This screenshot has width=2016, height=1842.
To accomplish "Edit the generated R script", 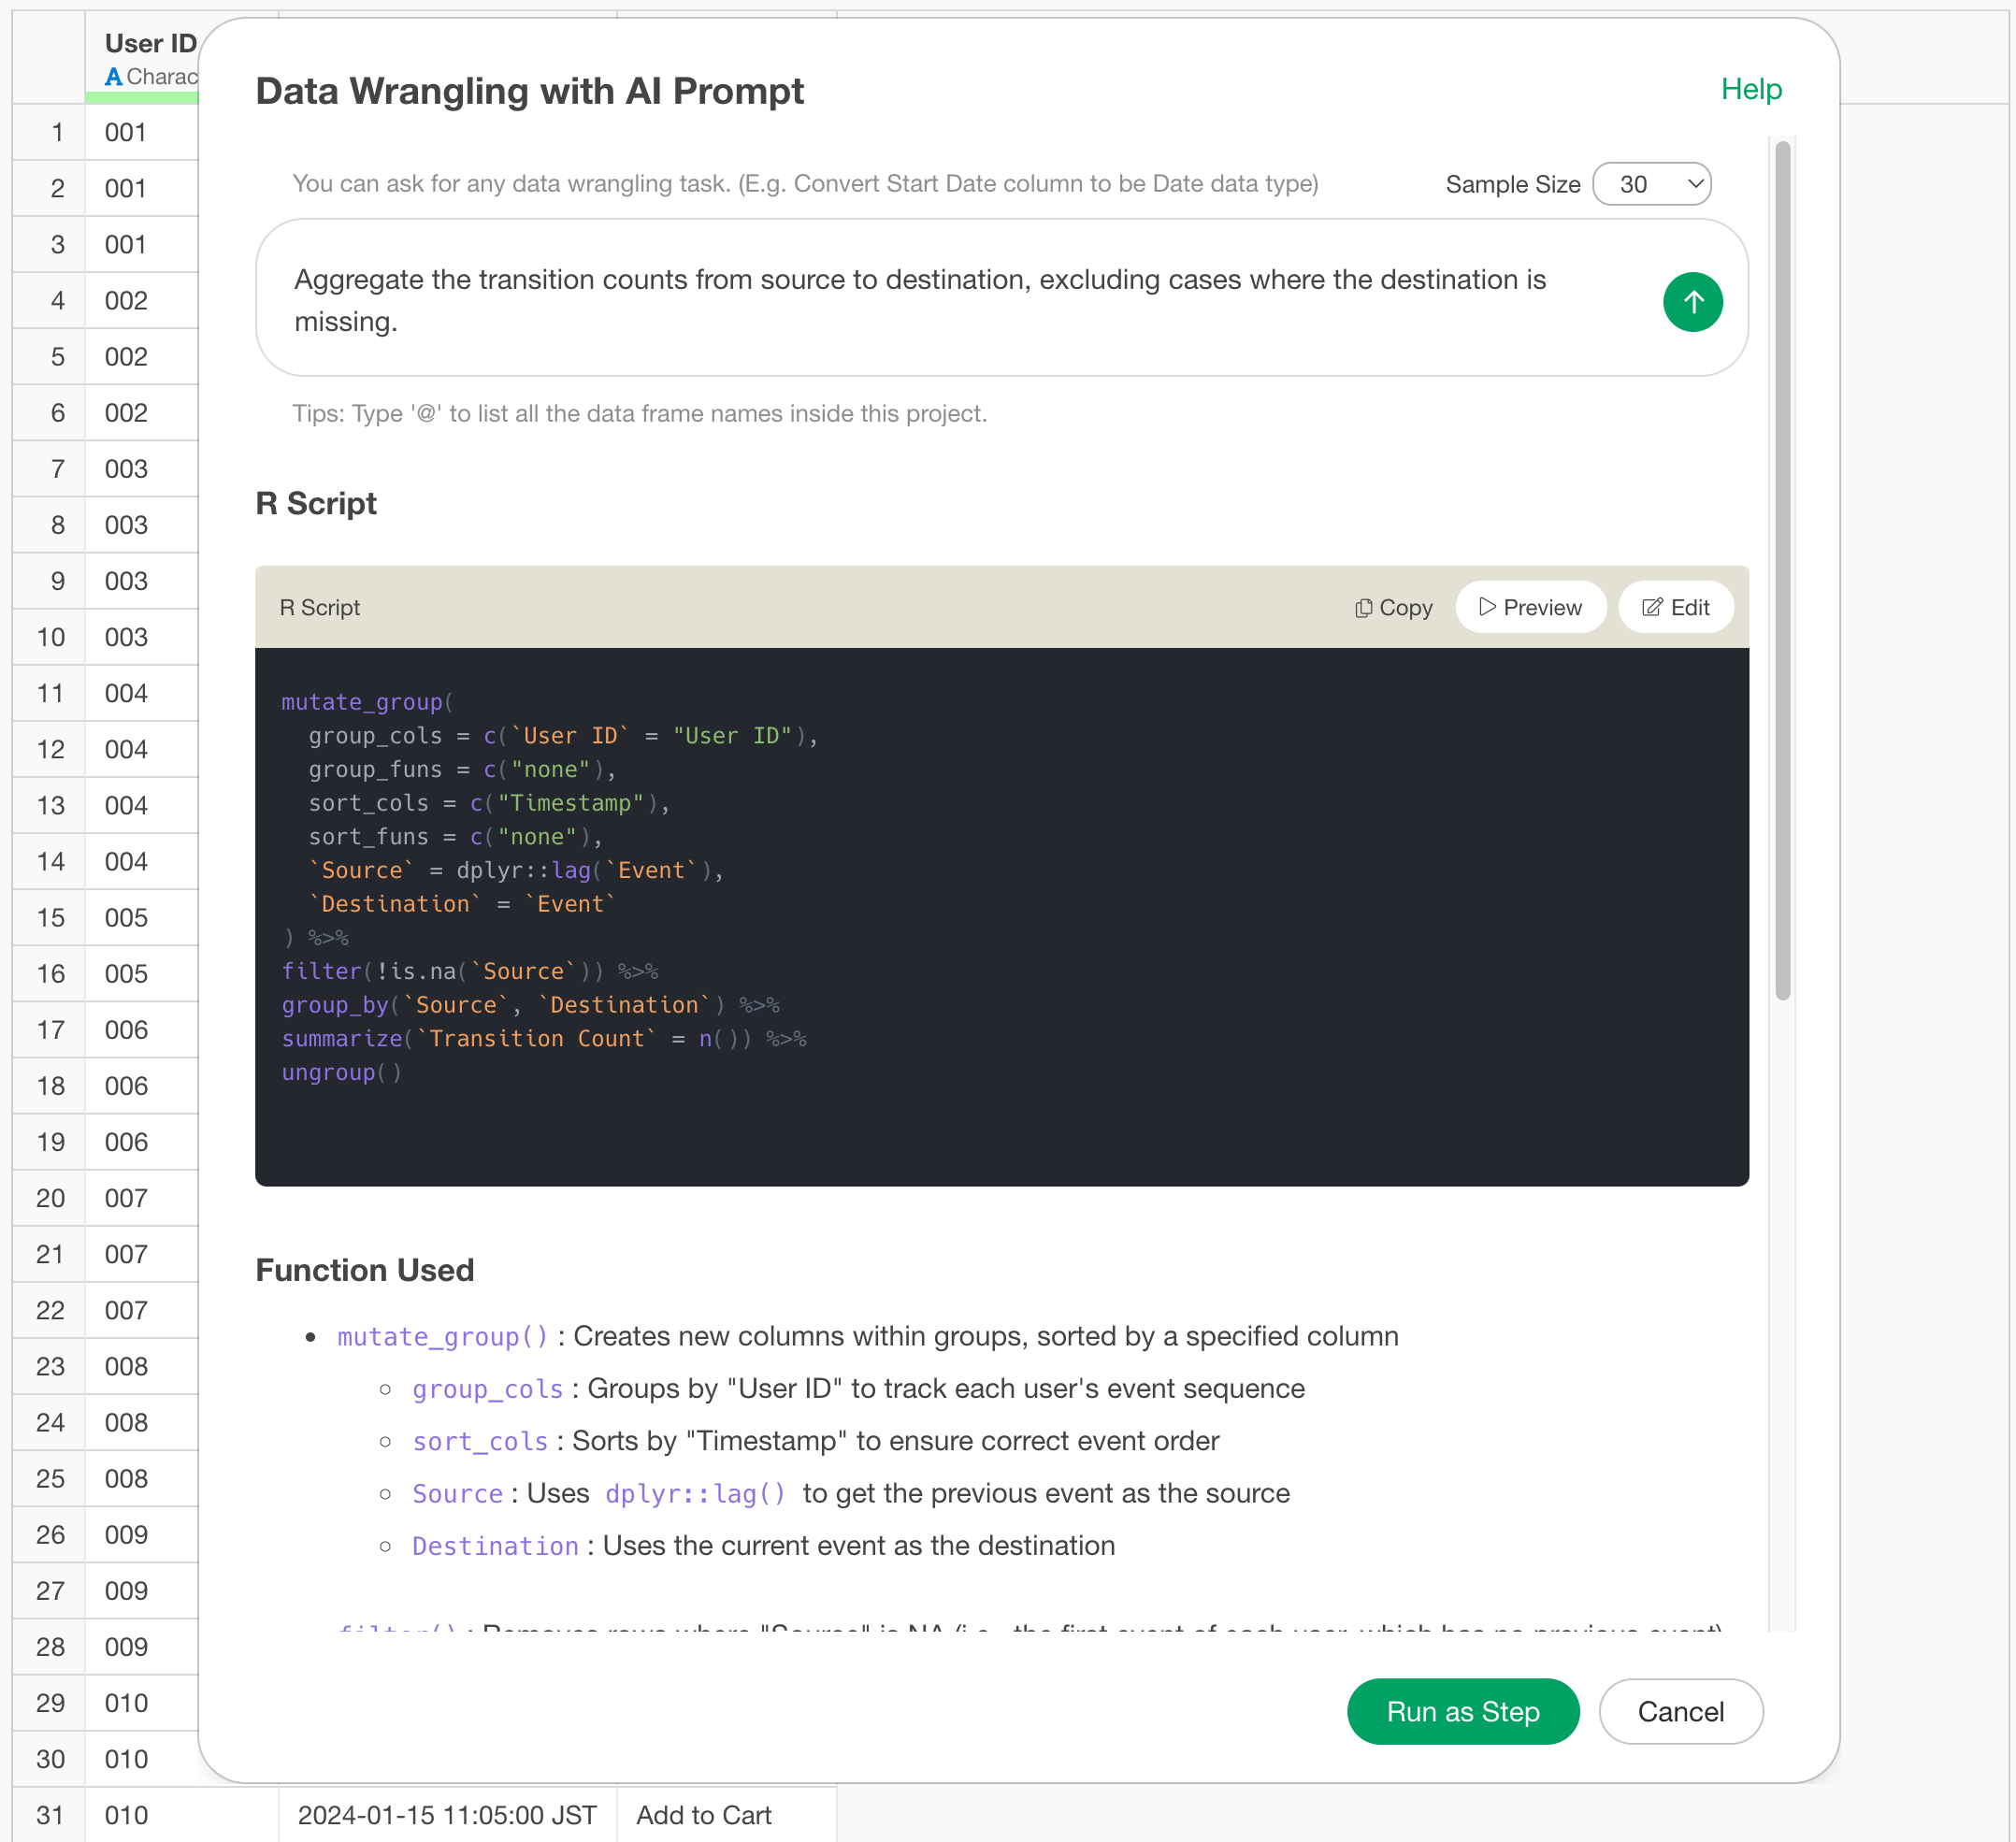I will [1675, 608].
